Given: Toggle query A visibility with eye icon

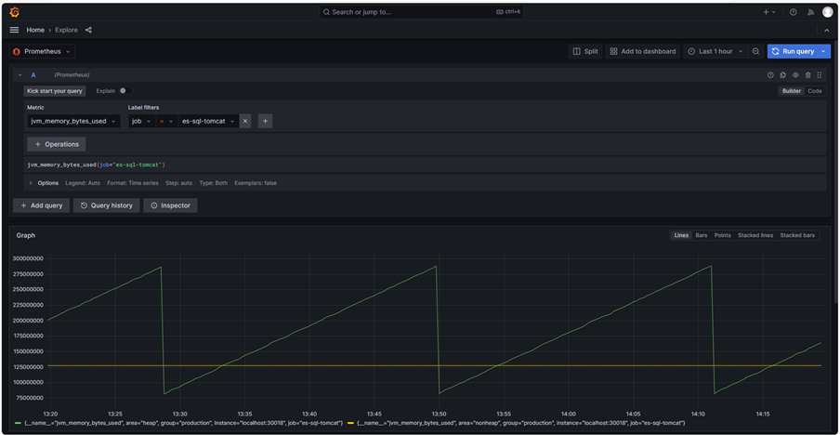Looking at the screenshot, I should (x=795, y=75).
